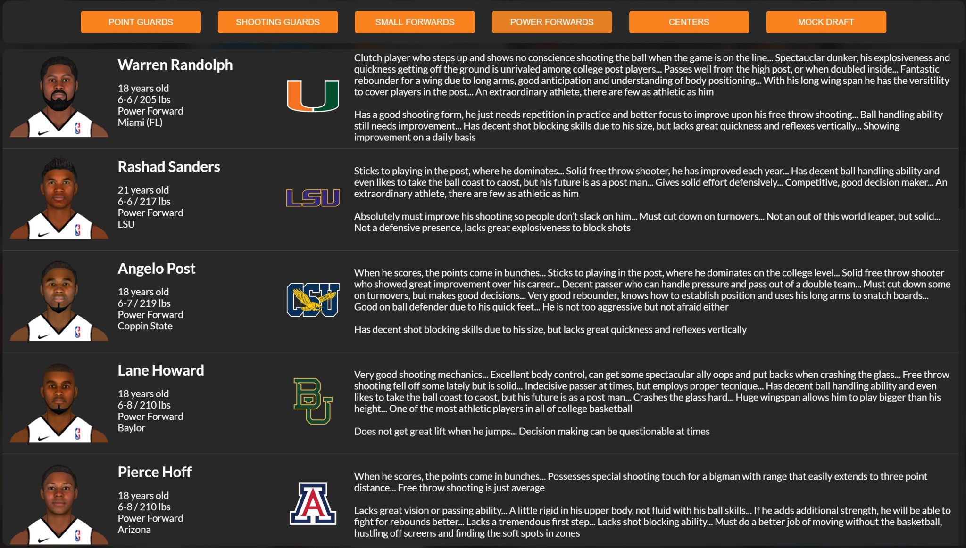Screen dimensions: 966x548
Task: Click the LSU team logo
Action: coord(313,198)
